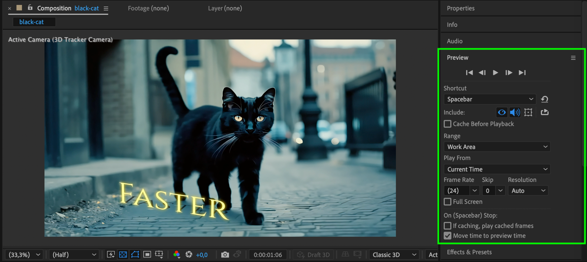Click the current time 0:00:01:06 display
This screenshot has height=262, width=587.
(x=268, y=255)
